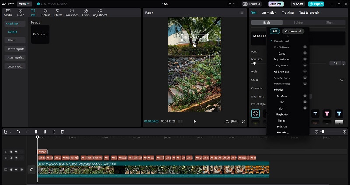Click the Undo arrow in timeline toolbar
This screenshot has width=350, height=185.
click(x=18, y=131)
